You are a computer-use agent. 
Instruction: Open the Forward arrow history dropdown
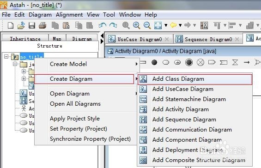(194, 25)
